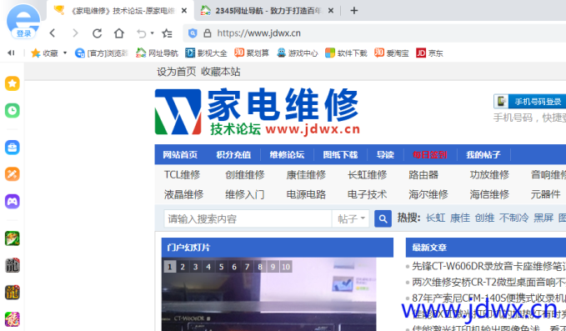The image size is (566, 331).
Task: Select slide number 5 in slideshow
Action: click(x=221, y=267)
